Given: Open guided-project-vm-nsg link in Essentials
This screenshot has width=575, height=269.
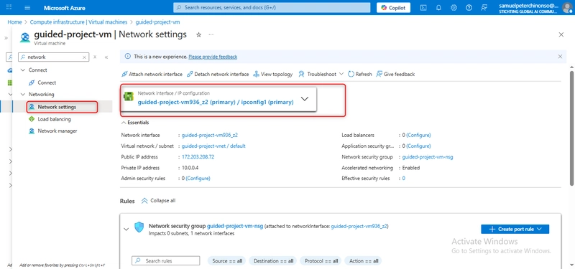Looking at the screenshot, I should (428, 157).
